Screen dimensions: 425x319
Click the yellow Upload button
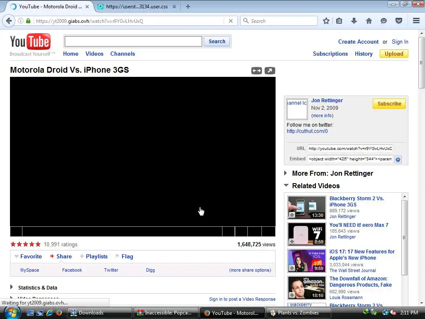click(x=394, y=54)
